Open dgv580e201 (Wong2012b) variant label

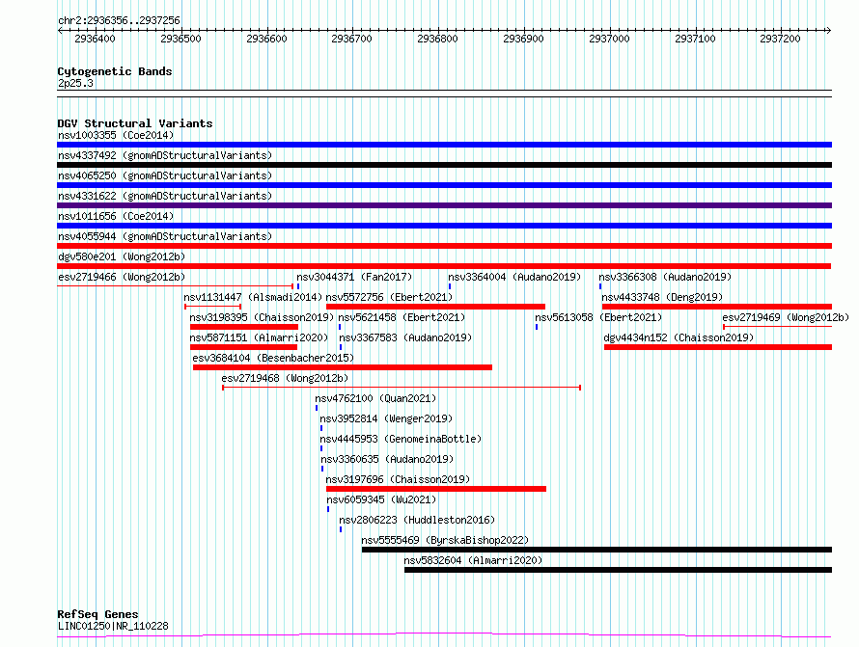tap(122, 256)
